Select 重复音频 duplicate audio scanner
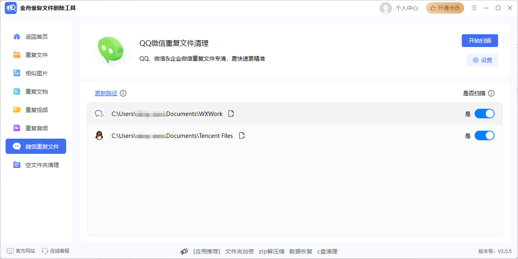This screenshot has width=518, height=259. 36,128
